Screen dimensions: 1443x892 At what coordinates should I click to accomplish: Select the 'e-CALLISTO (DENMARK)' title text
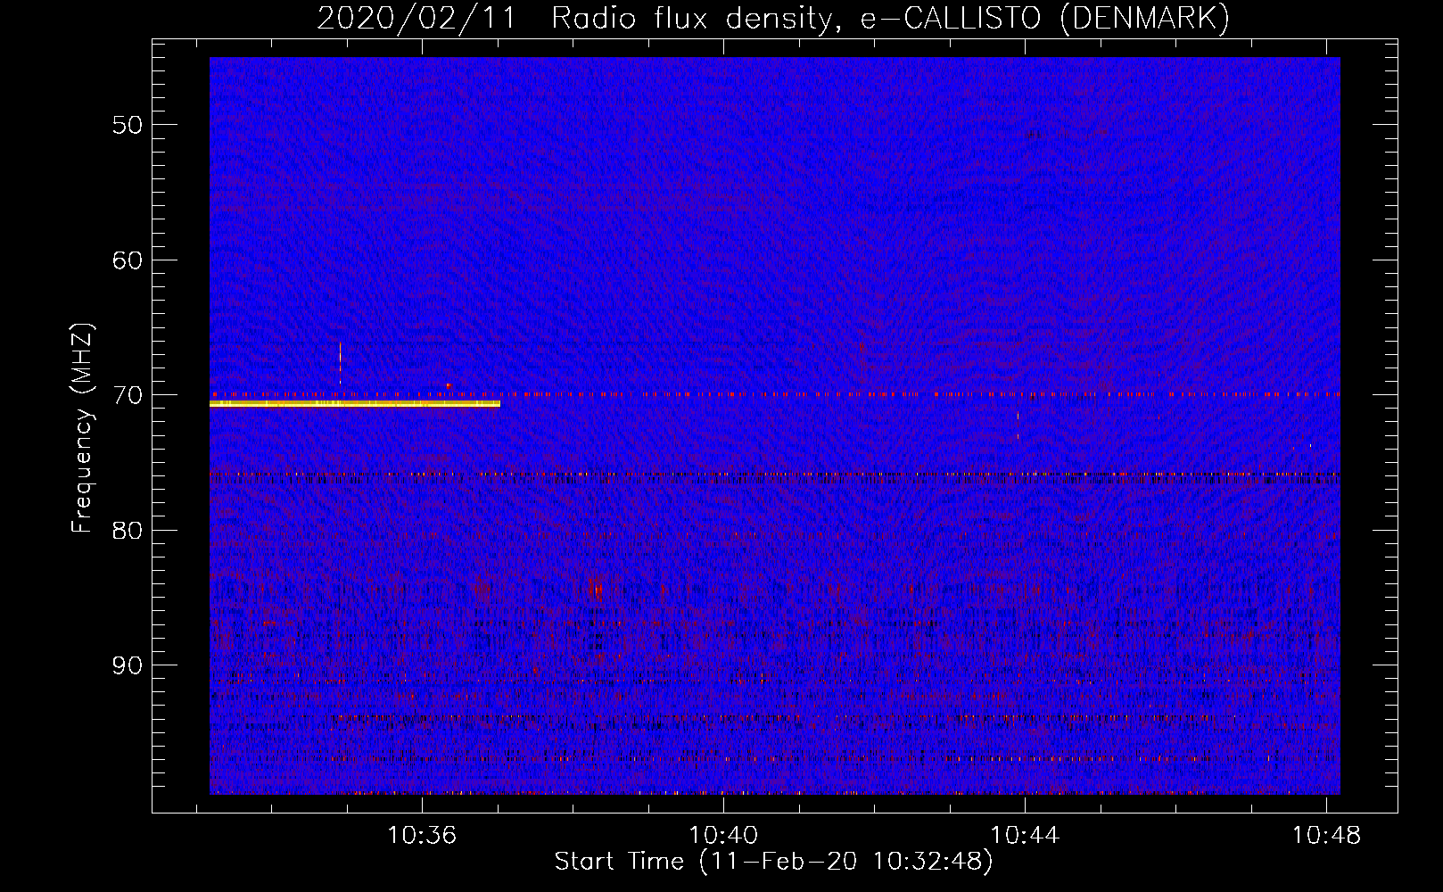pyautogui.click(x=1044, y=19)
